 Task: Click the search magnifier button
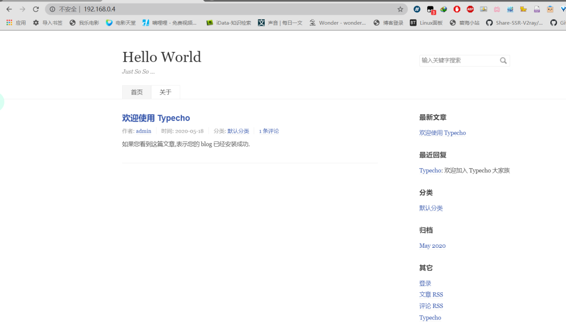click(503, 61)
